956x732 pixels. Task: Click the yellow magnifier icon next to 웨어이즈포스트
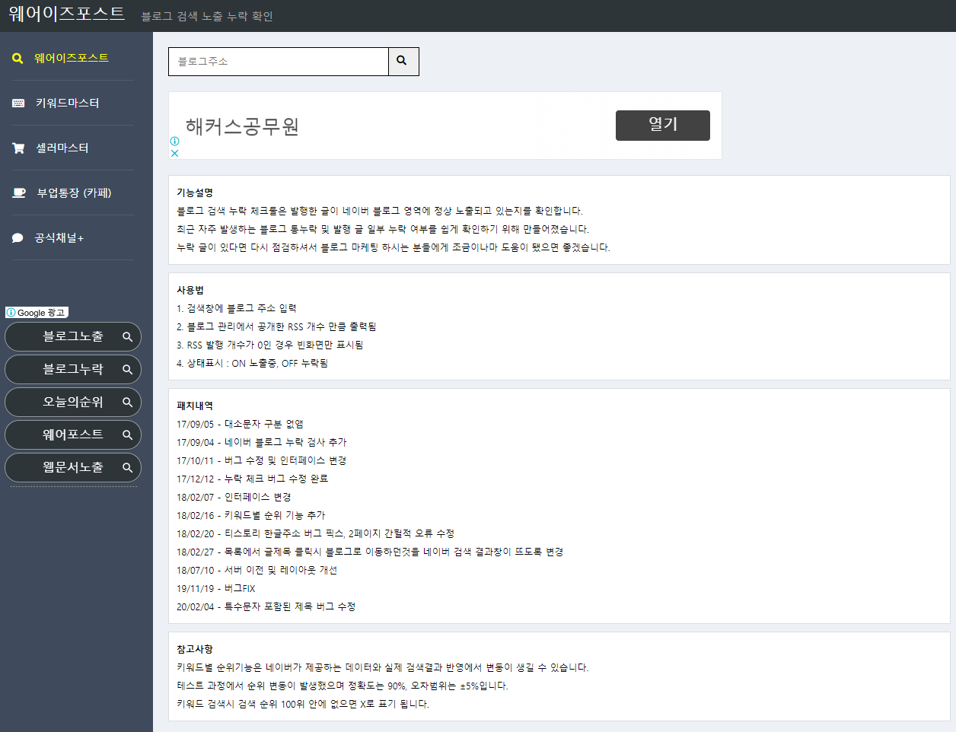point(18,59)
